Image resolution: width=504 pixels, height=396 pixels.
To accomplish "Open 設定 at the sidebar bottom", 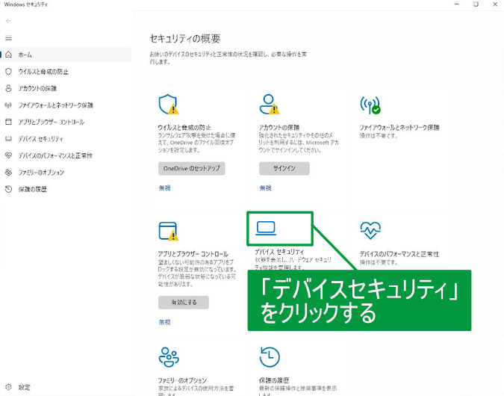I will [25, 387].
